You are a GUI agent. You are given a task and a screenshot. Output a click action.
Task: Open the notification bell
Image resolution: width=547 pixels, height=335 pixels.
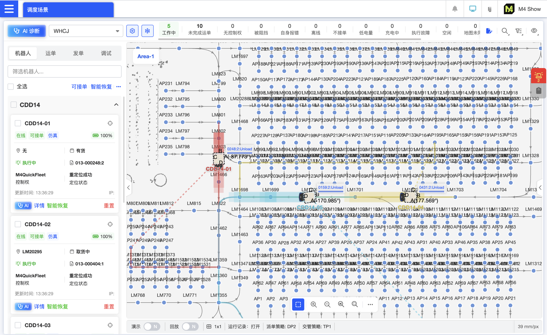tap(455, 9)
